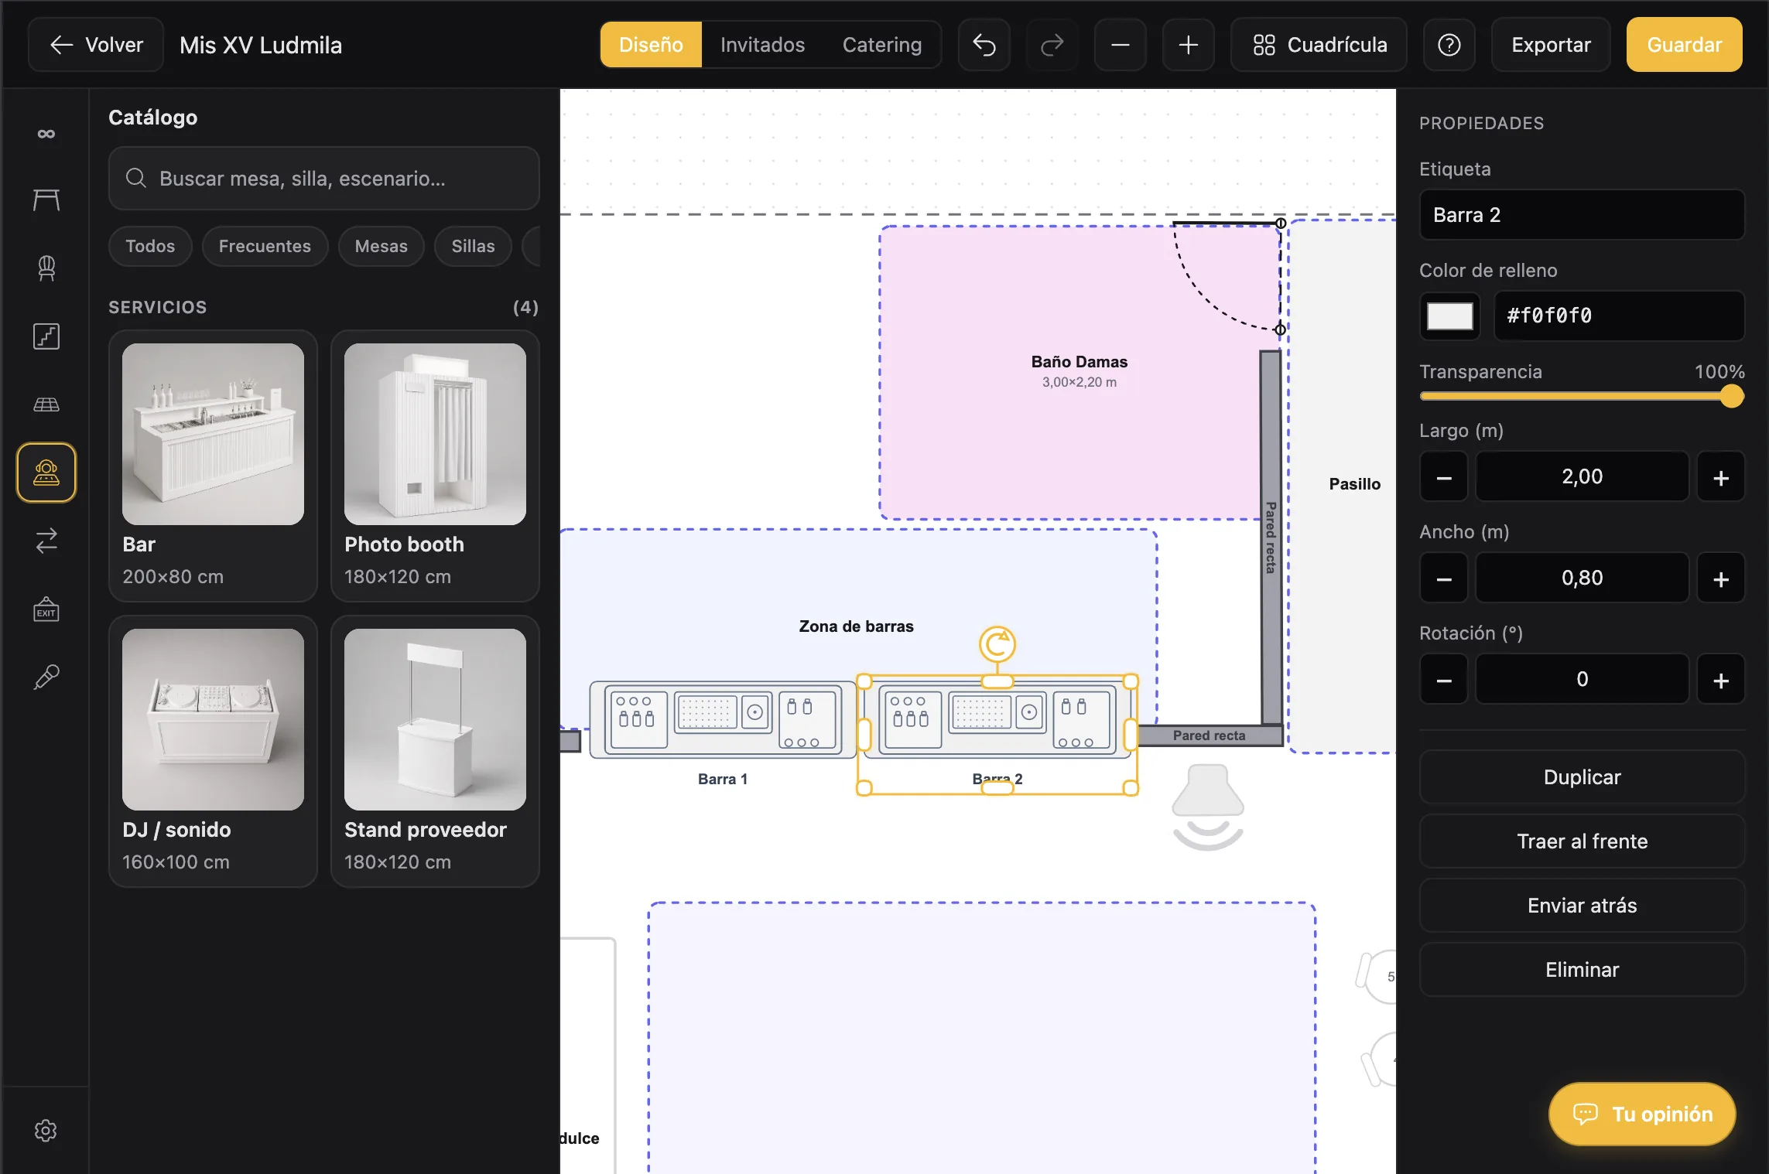The width and height of the screenshot is (1769, 1174).
Task: Click Volver to go back
Action: pyautogui.click(x=96, y=45)
